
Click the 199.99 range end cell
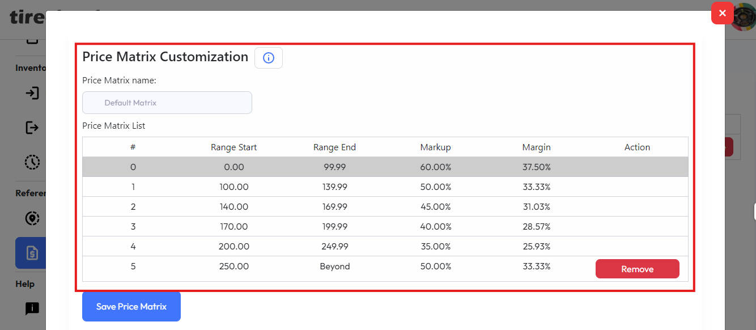(x=334, y=227)
